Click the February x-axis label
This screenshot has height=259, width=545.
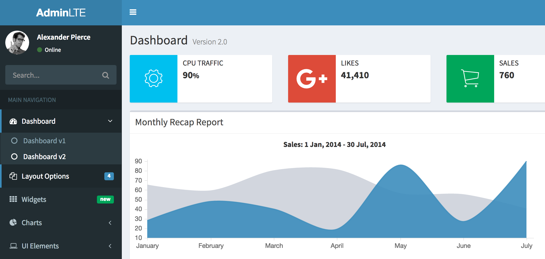point(211,246)
